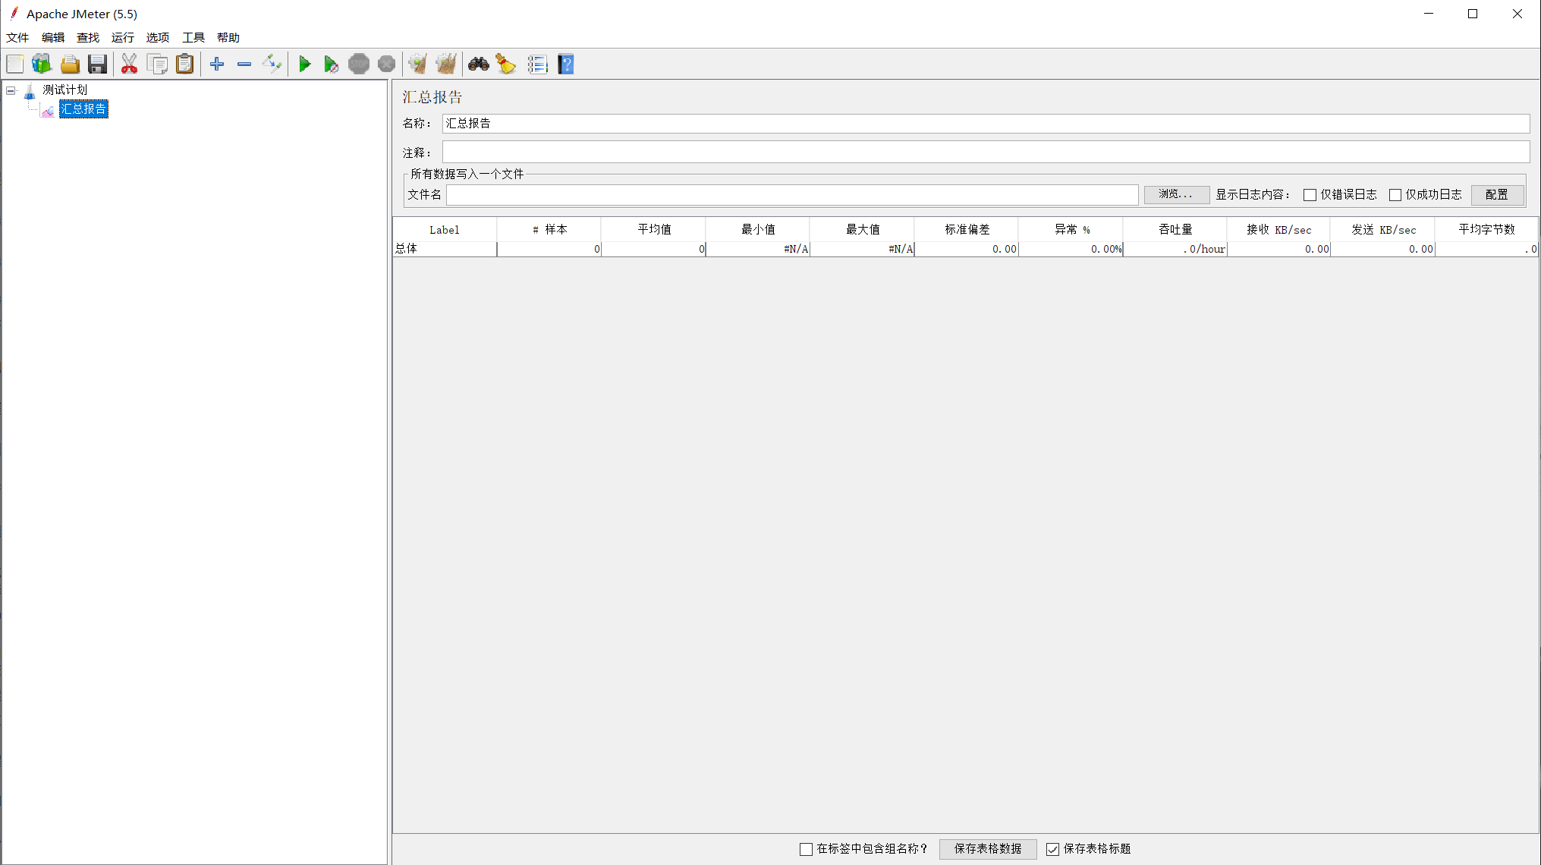
Task: Click the 最大值 column header
Action: (x=863, y=229)
